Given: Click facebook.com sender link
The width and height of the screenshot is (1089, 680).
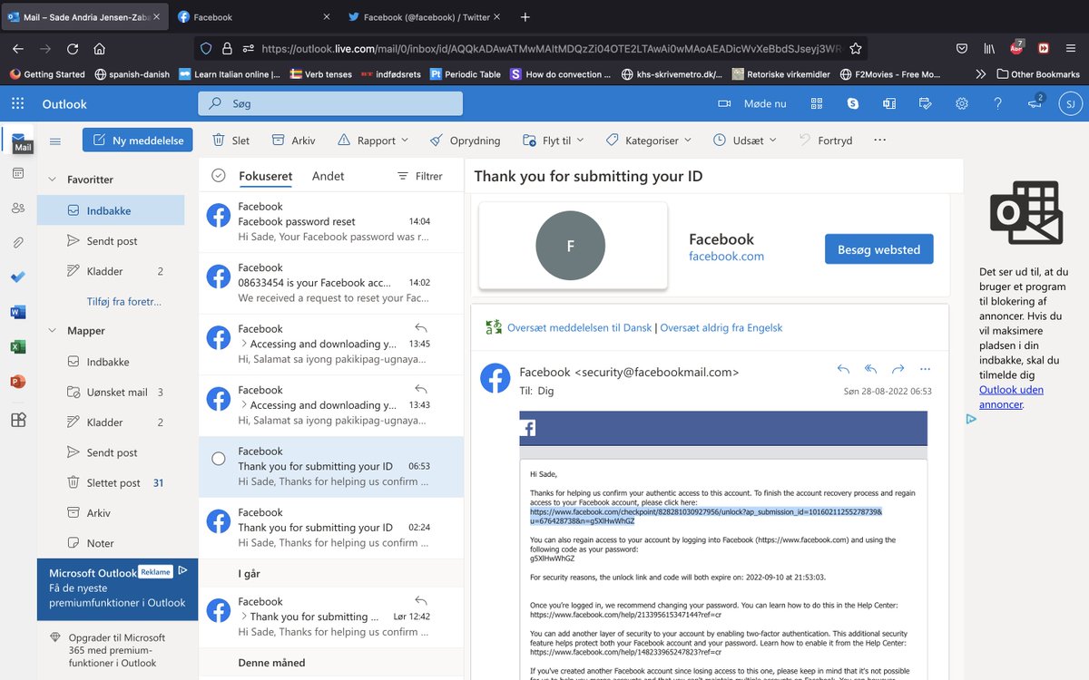Looking at the screenshot, I should [726, 257].
